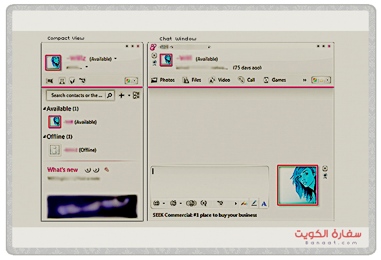Open the contact list layout icon
This screenshot has width=381, height=260.
click(136, 95)
